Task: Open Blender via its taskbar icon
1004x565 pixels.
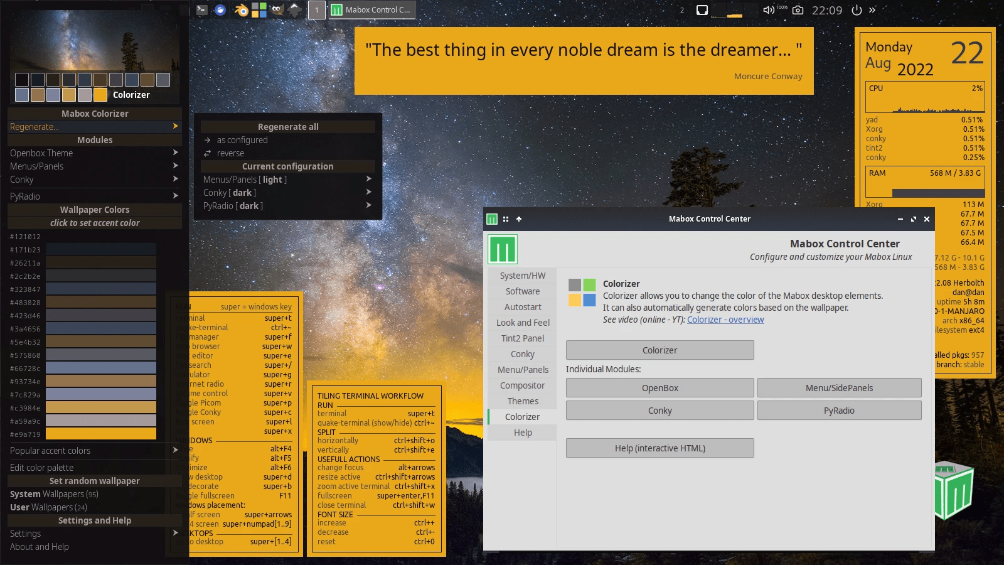Action: tap(241, 10)
